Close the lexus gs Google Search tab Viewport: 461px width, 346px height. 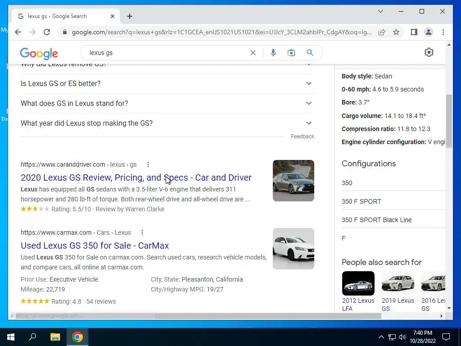(x=112, y=16)
